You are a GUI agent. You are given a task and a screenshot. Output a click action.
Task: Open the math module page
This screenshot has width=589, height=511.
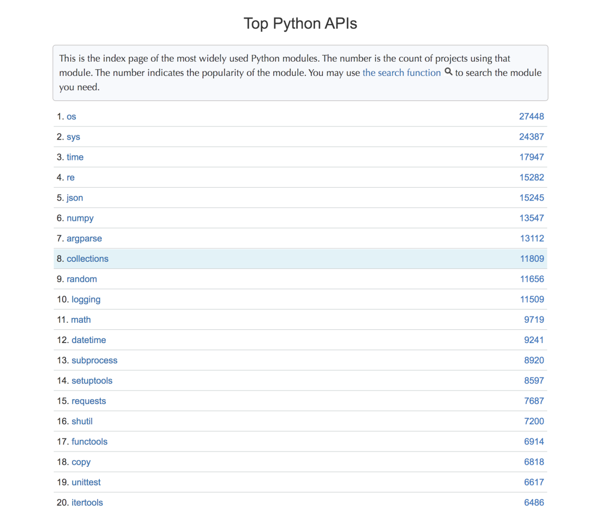pyautogui.click(x=81, y=319)
